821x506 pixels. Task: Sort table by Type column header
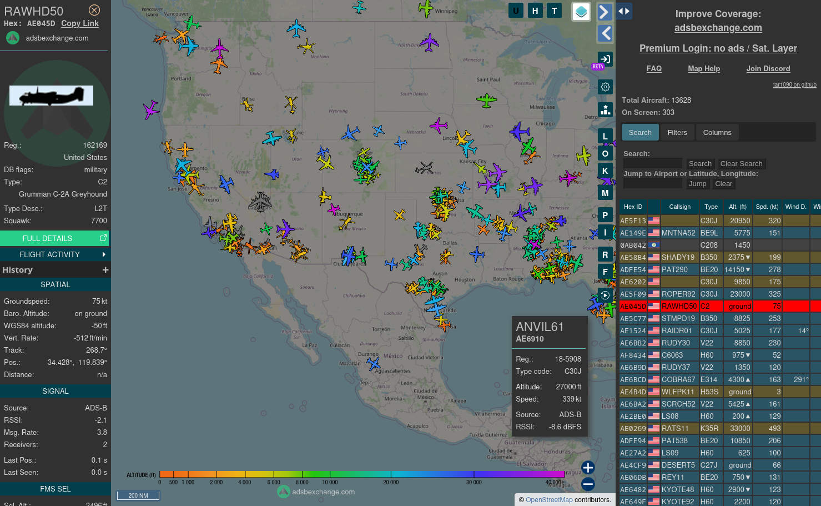711,207
